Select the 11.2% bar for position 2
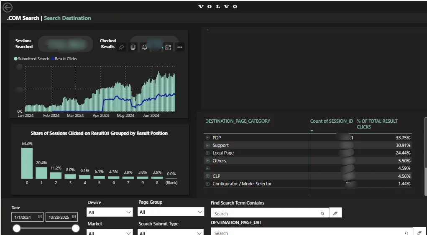Viewport: 427px width, 235px height. (56, 175)
